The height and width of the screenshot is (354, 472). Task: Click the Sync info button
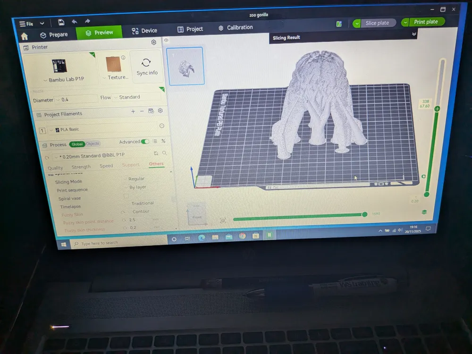point(147,67)
